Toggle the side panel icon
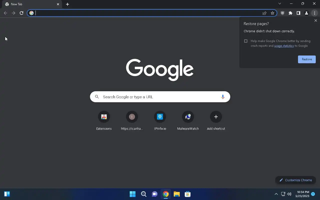 click(298, 13)
